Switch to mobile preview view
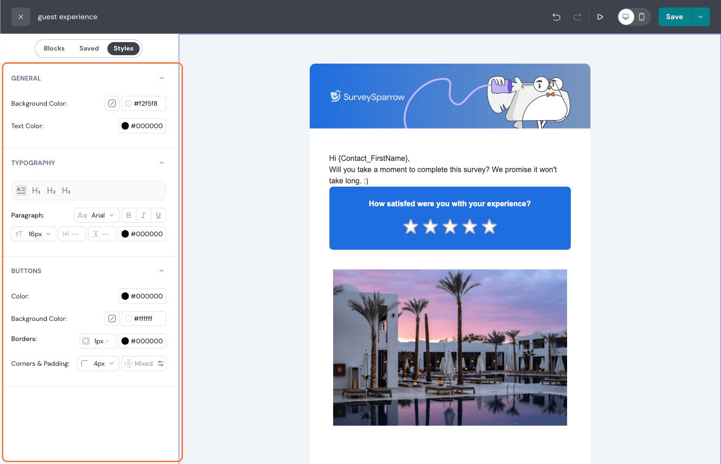This screenshot has width=721, height=464. pyautogui.click(x=642, y=17)
